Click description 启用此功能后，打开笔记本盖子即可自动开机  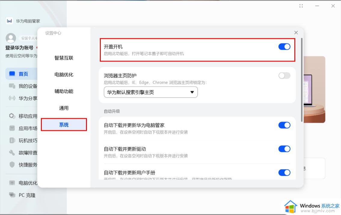[x=144, y=54]
